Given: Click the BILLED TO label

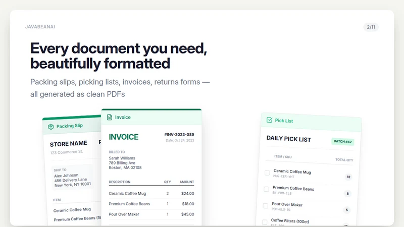Looking at the screenshot, I should point(117,152).
